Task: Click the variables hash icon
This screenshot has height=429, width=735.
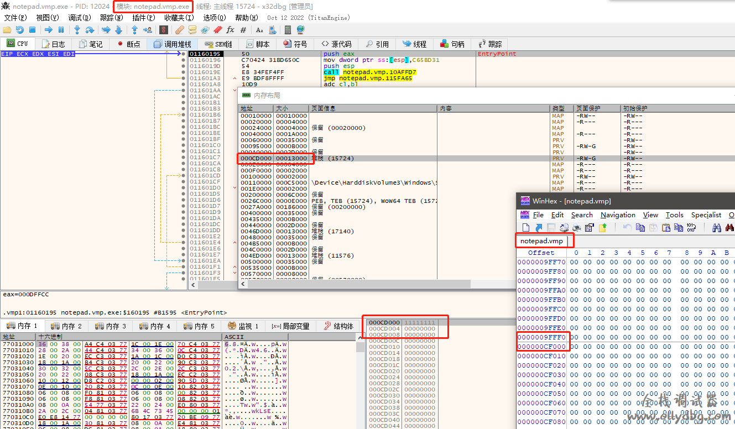Action: (x=243, y=30)
